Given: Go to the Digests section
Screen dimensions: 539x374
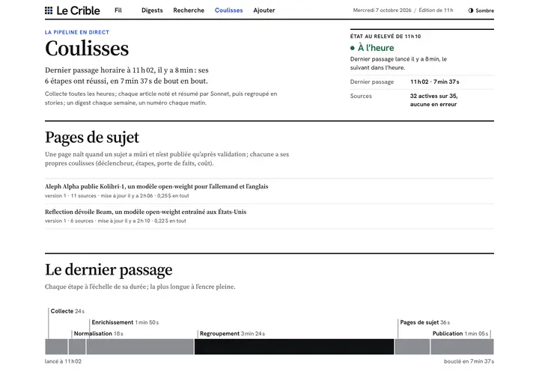Looking at the screenshot, I should (x=152, y=10).
